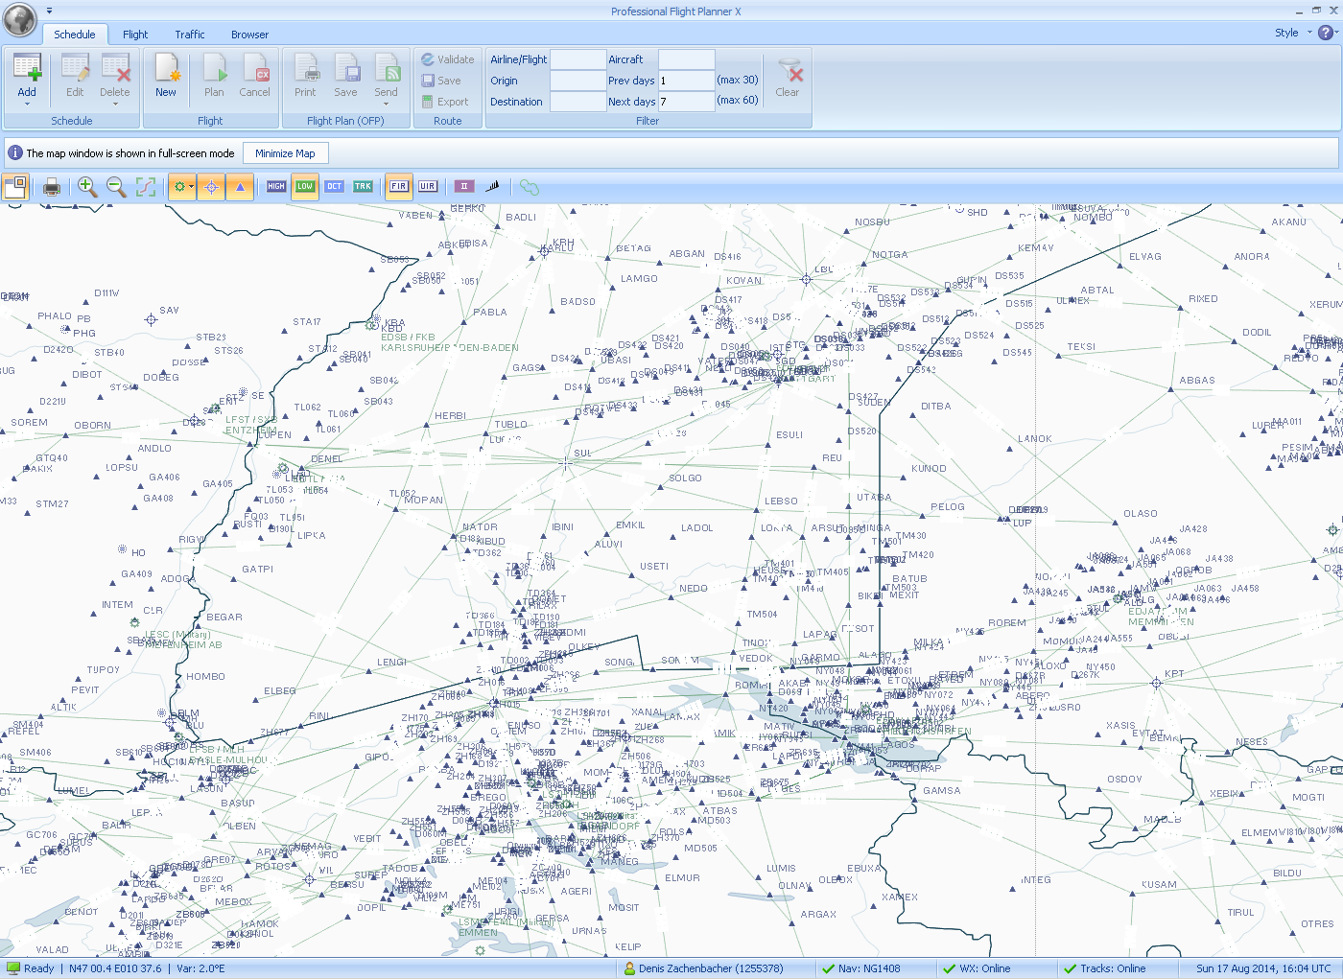
Task: Create a New flight
Action: click(166, 77)
